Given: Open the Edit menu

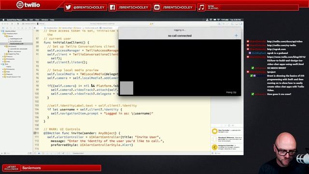Looking at the screenshot, I should click(31, 20).
